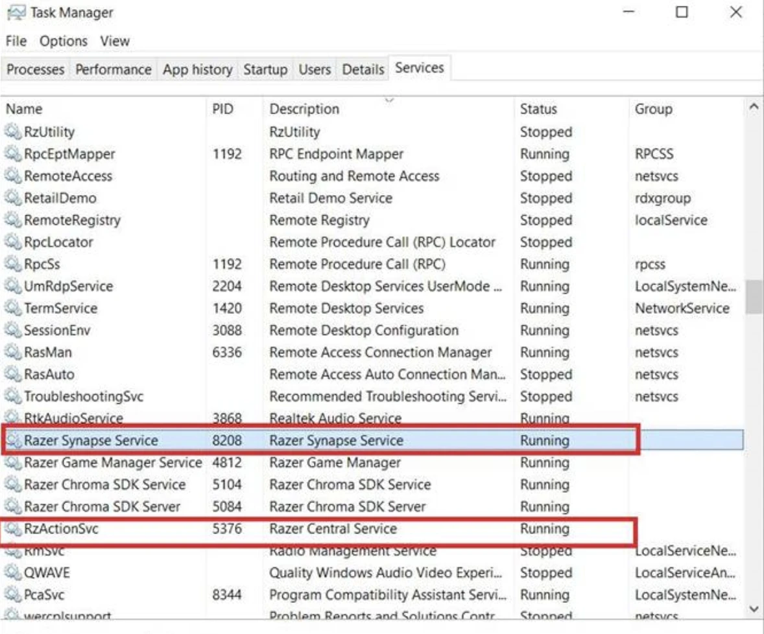This screenshot has width=764, height=634.
Task: Click 'RPCSS' group of RpcEptMapper
Action: 654,154
